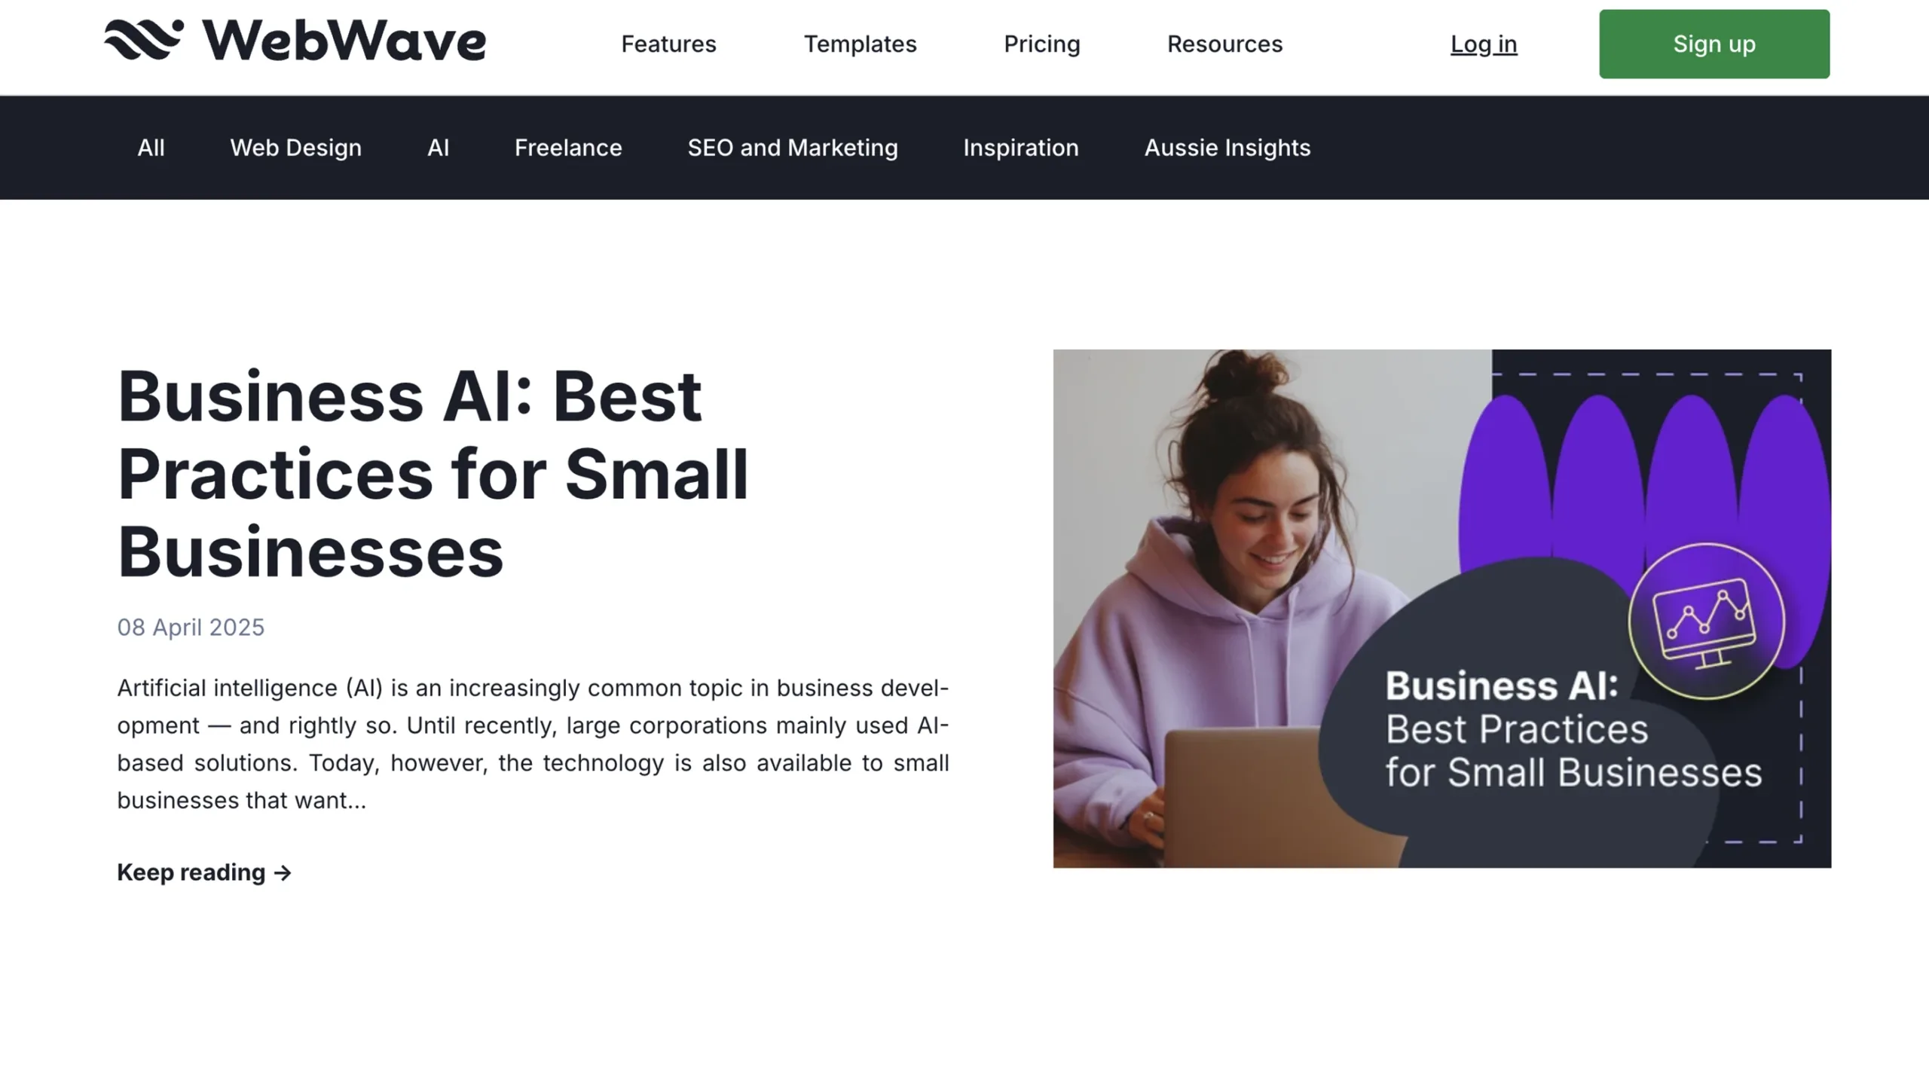Open the Inspiration category tab
Viewport: 1929px width, 1072px height.
pos(1020,147)
